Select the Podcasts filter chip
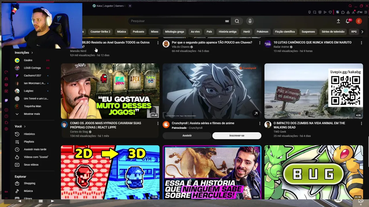Image resolution: width=369 pixels, height=207 pixels. tap(138, 32)
